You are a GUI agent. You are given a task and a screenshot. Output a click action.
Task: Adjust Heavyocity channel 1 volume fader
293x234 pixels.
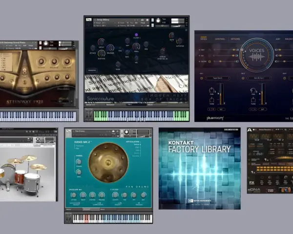[221, 95]
